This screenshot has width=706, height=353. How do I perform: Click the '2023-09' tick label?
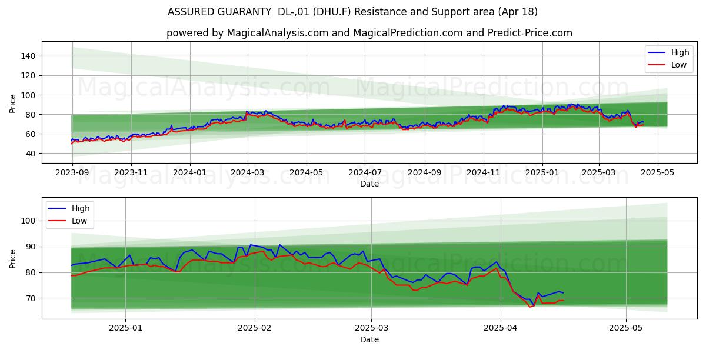[72, 173]
